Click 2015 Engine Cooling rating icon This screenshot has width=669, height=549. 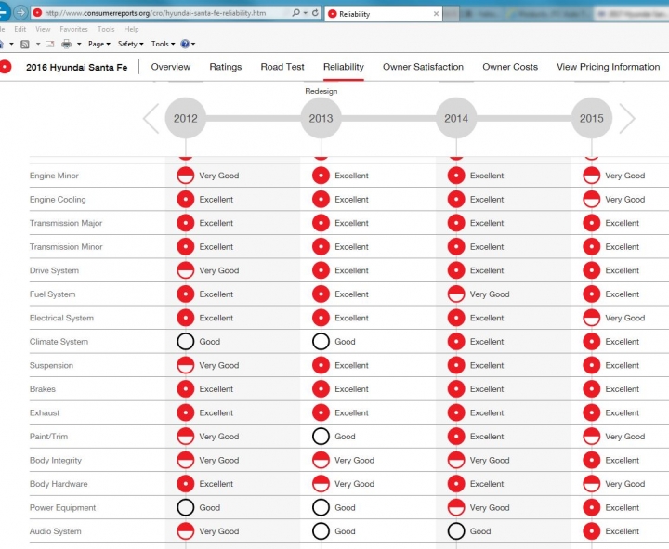coord(592,199)
